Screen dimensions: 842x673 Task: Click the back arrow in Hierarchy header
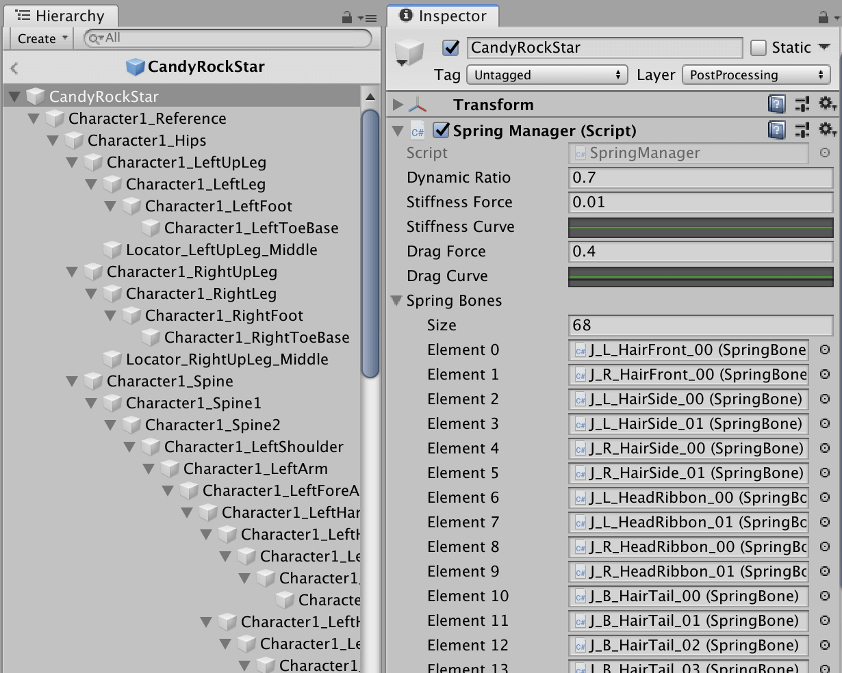pyautogui.click(x=14, y=68)
